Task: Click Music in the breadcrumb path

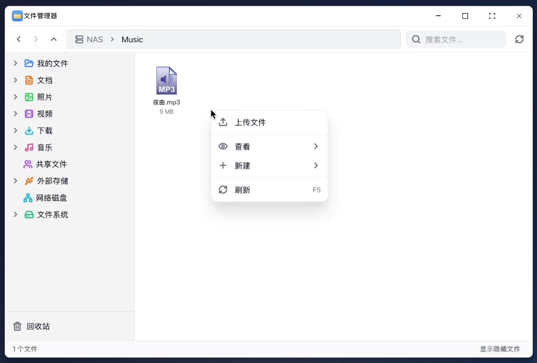Action: [132, 40]
